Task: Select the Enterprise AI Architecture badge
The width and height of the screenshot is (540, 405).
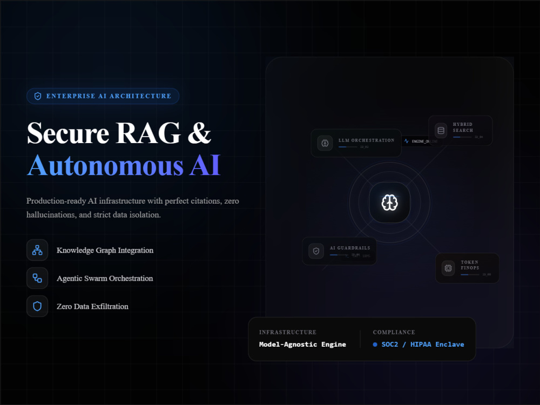Action: 103,96
